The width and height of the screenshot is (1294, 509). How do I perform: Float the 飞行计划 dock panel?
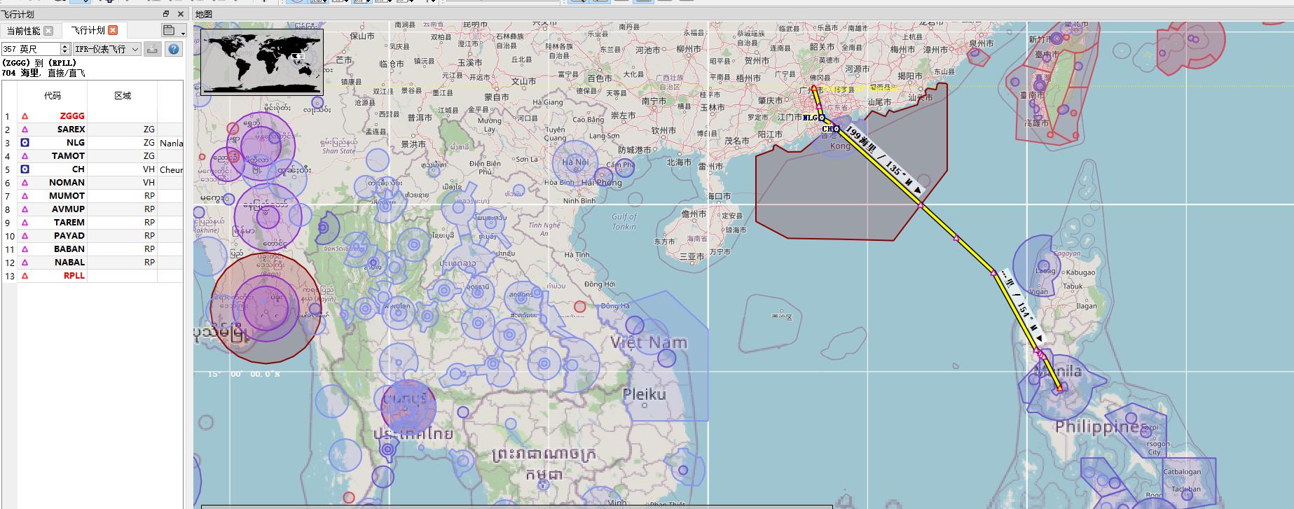(166, 14)
